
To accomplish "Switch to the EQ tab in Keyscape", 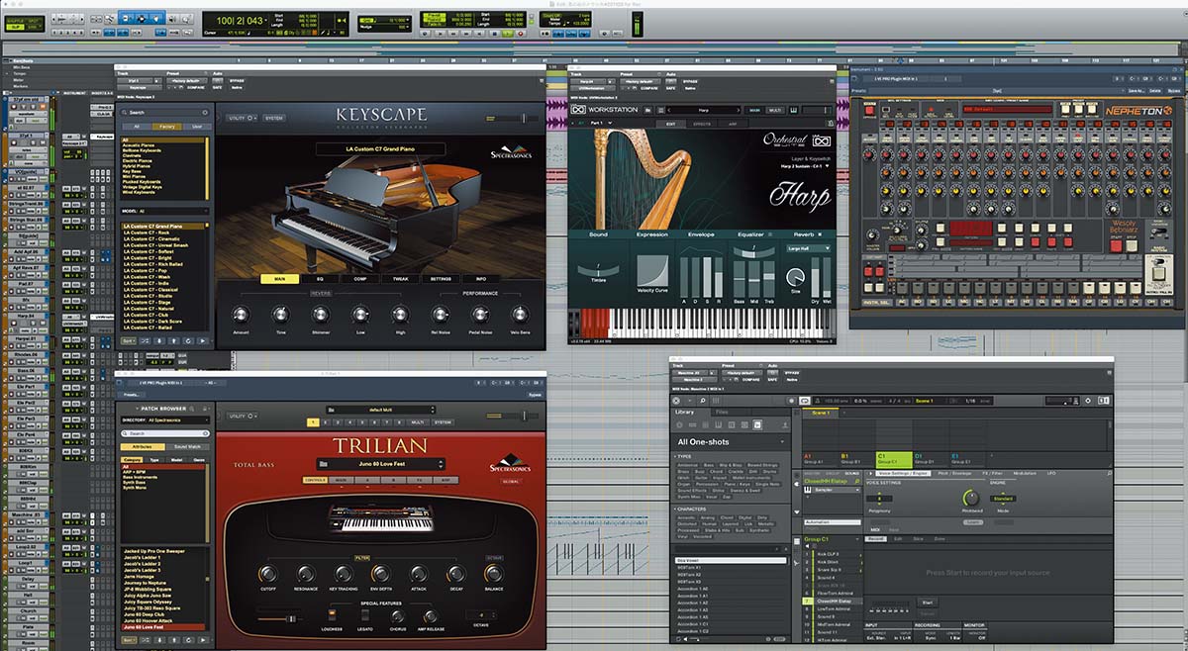I will pyautogui.click(x=320, y=279).
